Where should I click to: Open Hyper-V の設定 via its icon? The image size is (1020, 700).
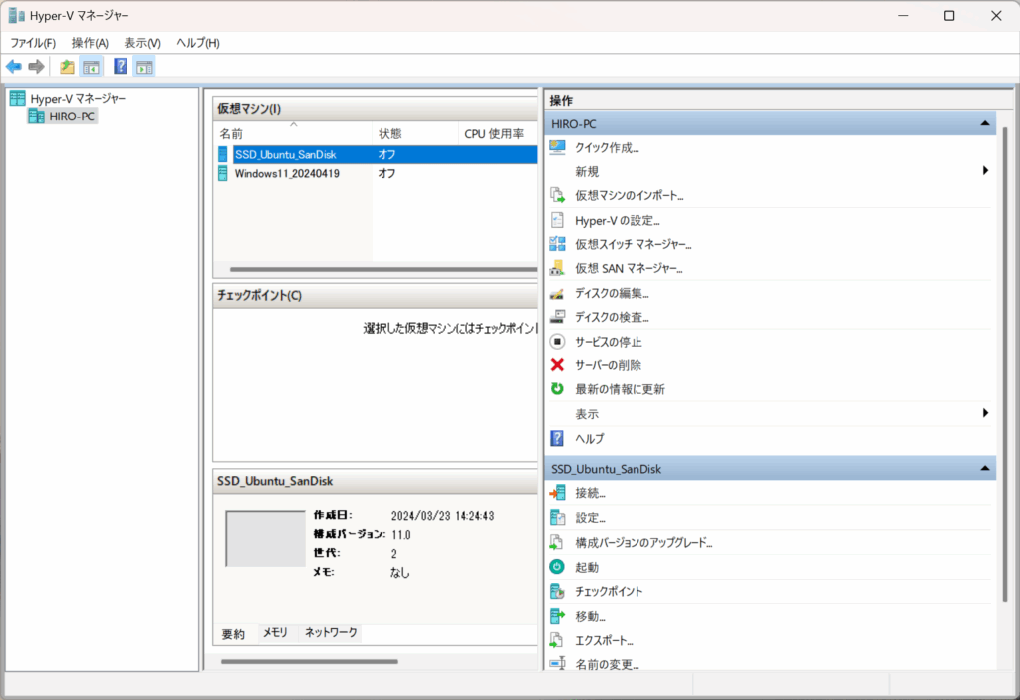pyautogui.click(x=558, y=220)
